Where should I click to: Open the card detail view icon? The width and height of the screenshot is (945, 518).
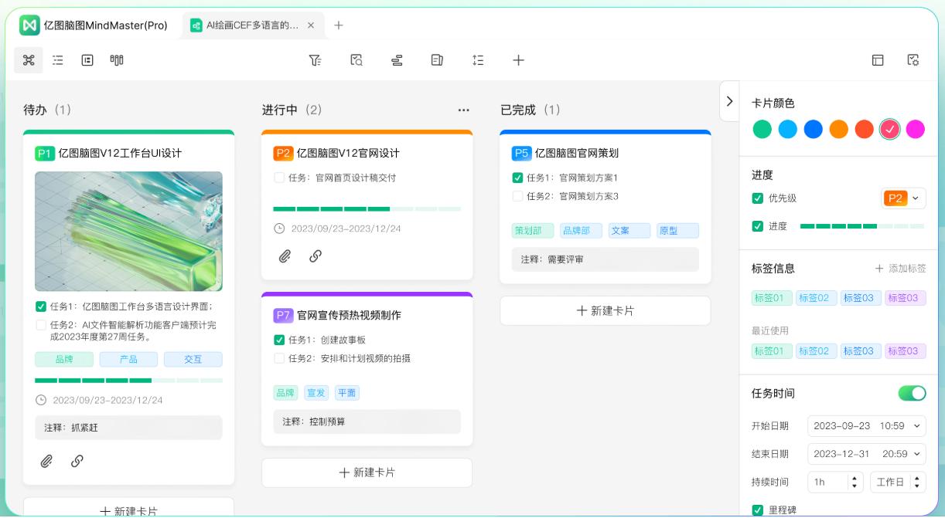87,60
